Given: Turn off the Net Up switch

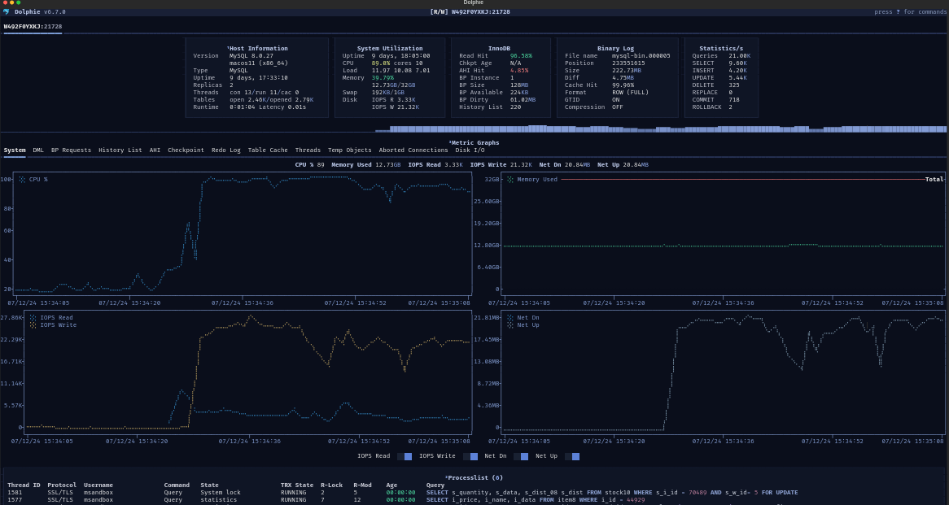Looking at the screenshot, I should coord(572,456).
